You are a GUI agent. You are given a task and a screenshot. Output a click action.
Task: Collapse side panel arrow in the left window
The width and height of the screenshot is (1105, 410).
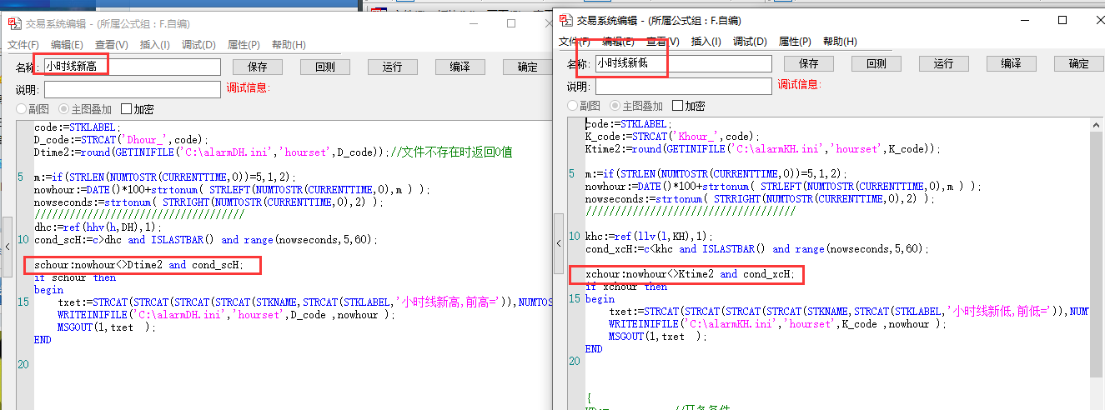coord(8,247)
